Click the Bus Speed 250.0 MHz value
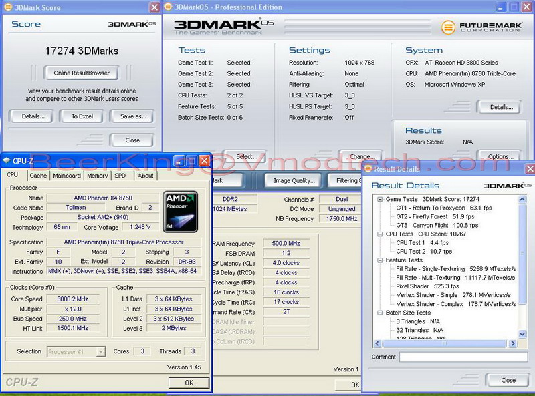 click(73, 319)
